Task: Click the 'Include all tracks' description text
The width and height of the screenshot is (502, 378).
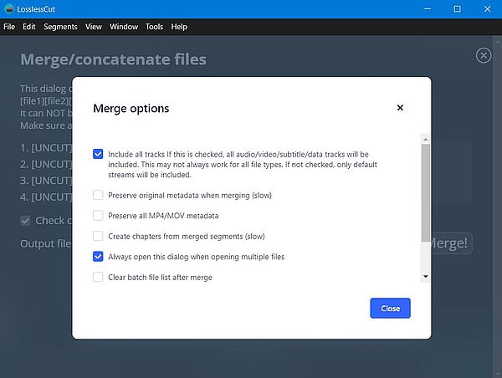Action: pyautogui.click(x=243, y=165)
